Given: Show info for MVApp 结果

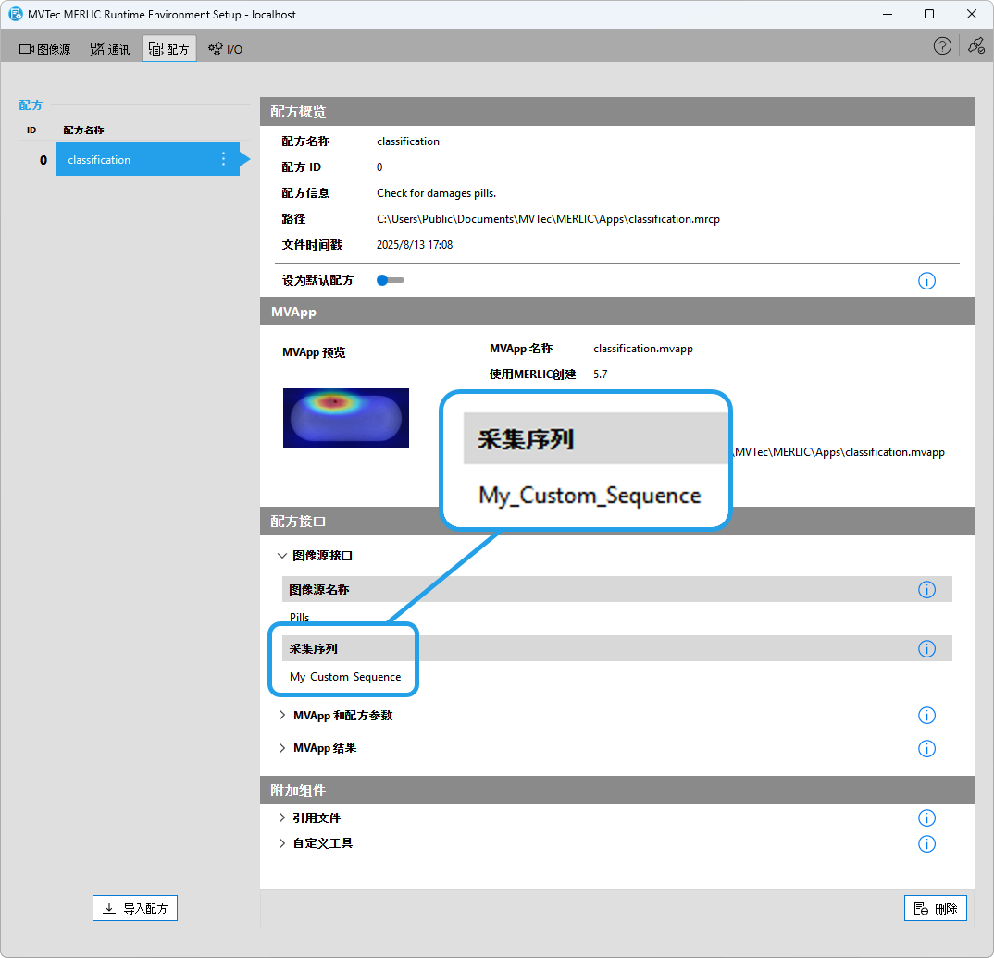Looking at the screenshot, I should click(x=926, y=749).
